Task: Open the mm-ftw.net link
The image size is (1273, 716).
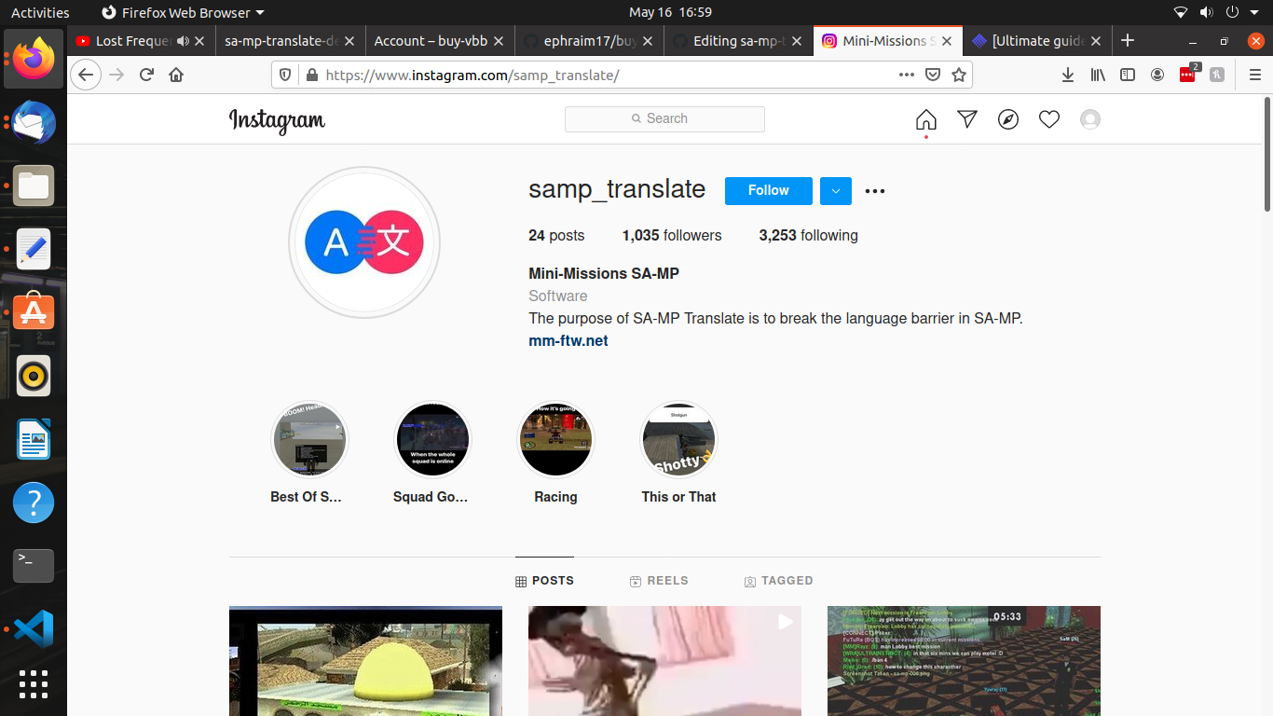Action: coord(568,341)
